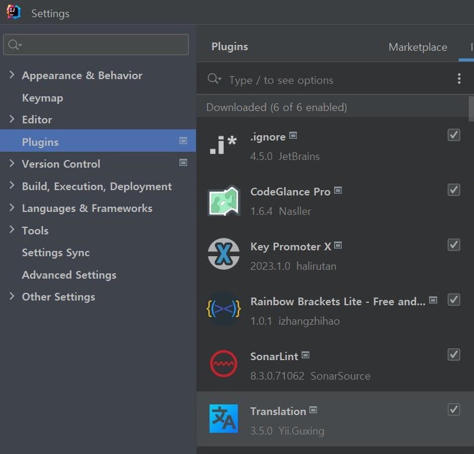Toggle Key Promoter X plugin checkbox
This screenshot has height=454, width=474.
(x=454, y=245)
